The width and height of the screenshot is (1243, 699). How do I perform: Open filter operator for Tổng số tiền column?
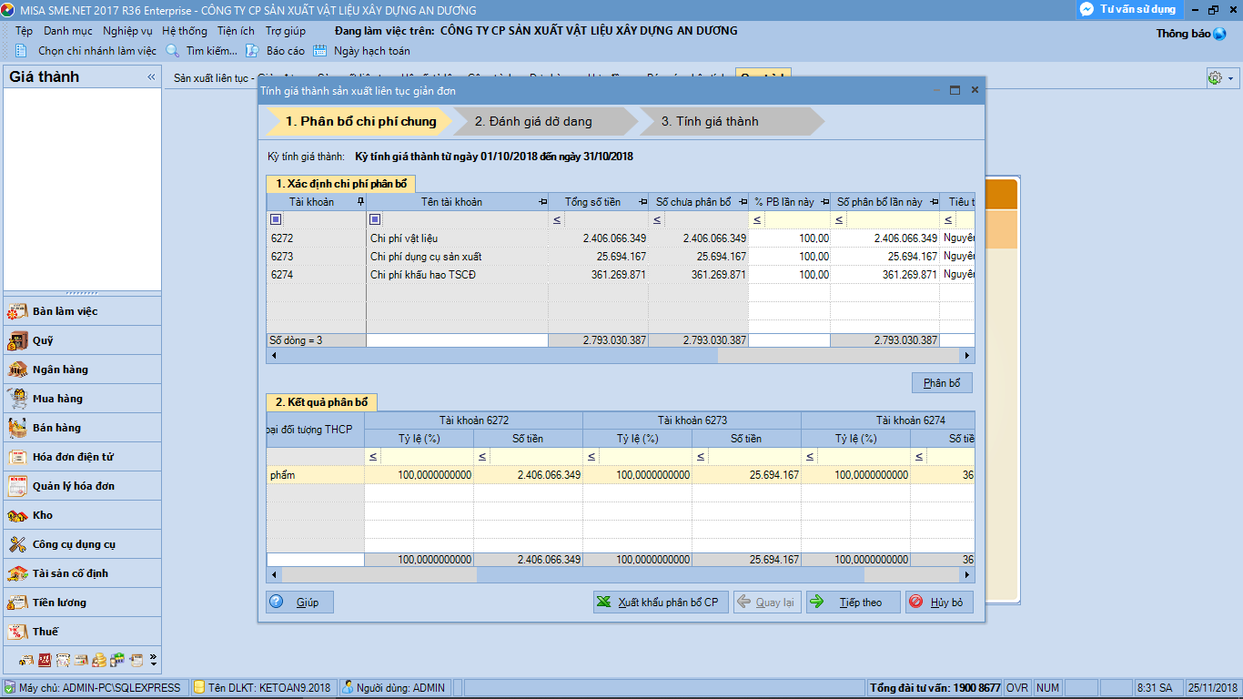557,220
